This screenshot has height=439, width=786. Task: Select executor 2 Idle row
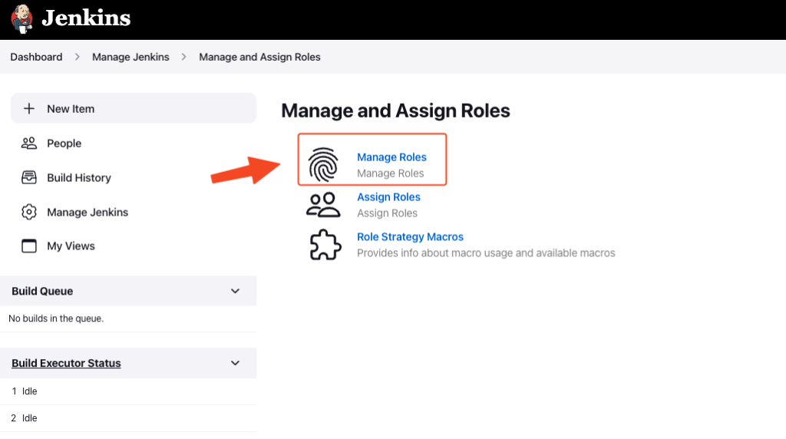(x=128, y=418)
